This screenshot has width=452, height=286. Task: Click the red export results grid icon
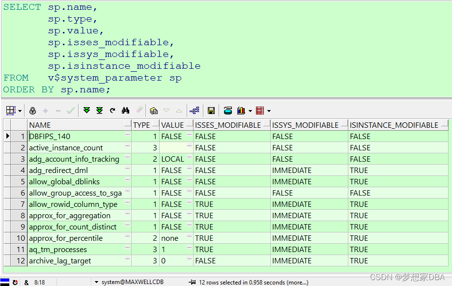260,111
